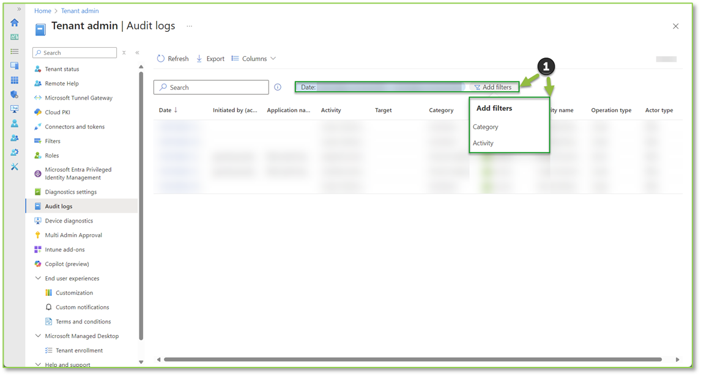Open the Groups icon in the left rail

coord(15,138)
